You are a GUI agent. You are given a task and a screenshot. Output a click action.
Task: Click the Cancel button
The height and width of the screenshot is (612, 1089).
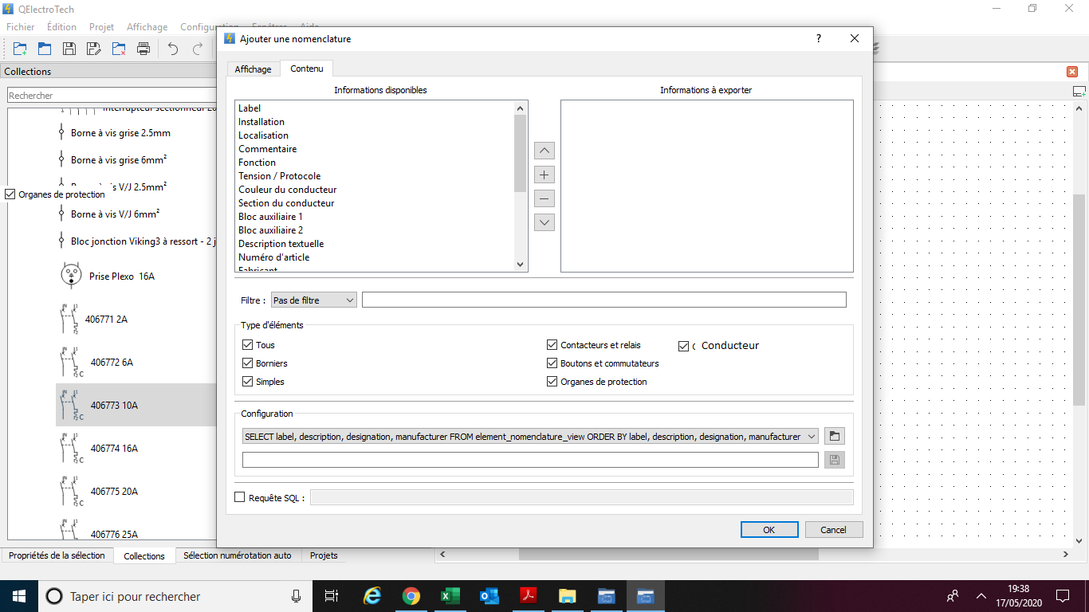click(833, 530)
